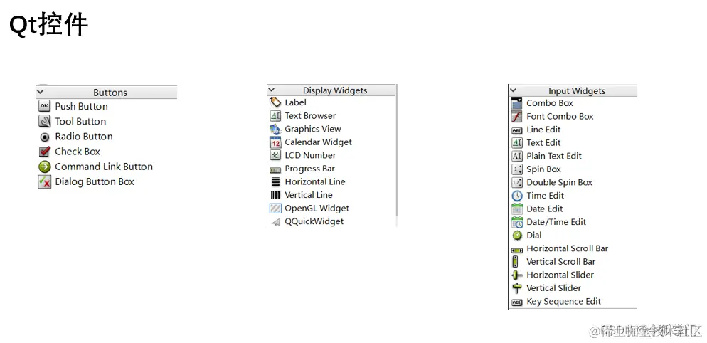
Task: Select the Command Link Button text
Action: (104, 167)
